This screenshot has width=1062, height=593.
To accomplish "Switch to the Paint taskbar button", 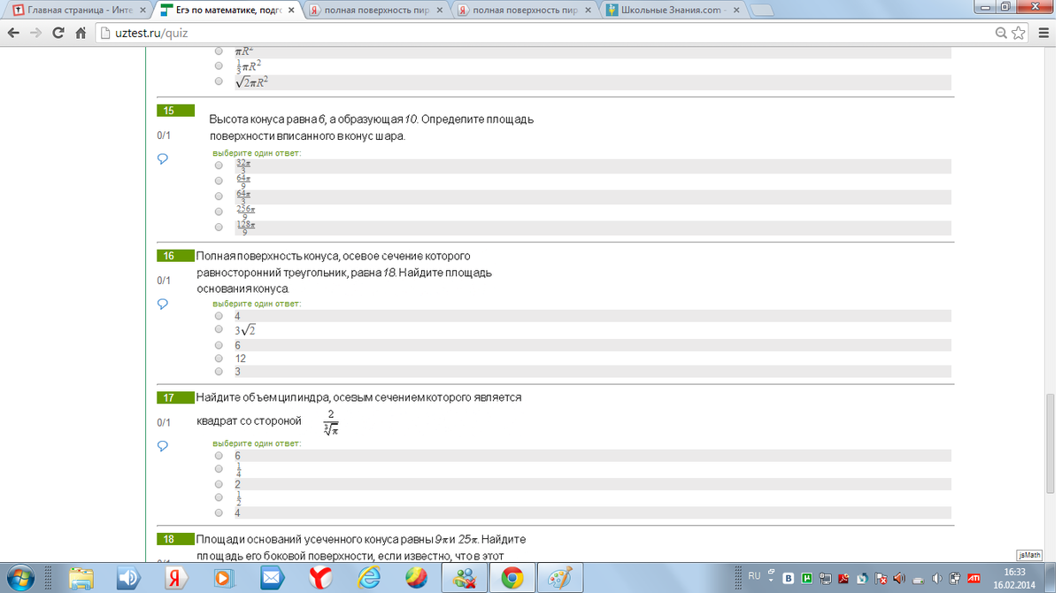I will tap(558, 579).
